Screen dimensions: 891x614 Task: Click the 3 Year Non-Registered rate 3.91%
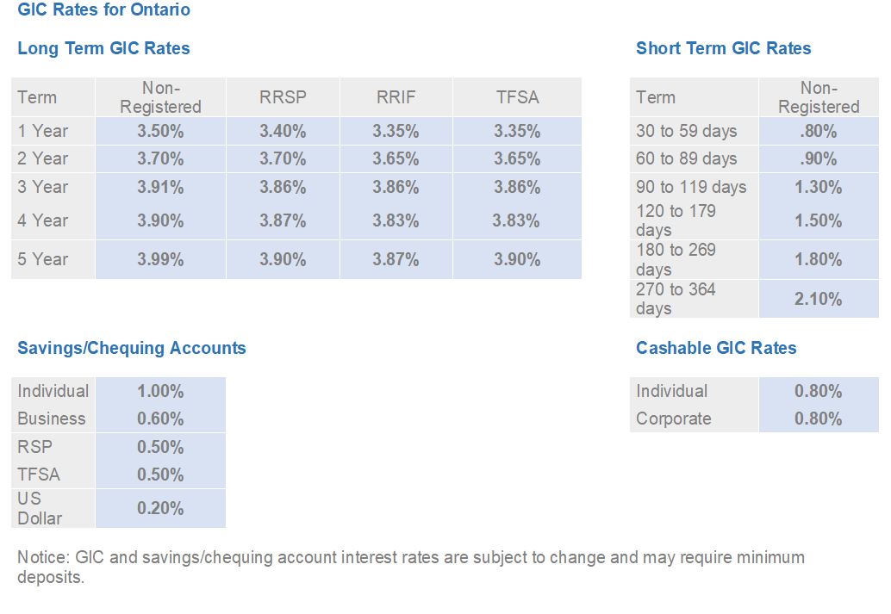160,187
